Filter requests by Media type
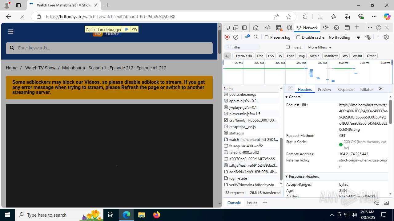 (314, 56)
